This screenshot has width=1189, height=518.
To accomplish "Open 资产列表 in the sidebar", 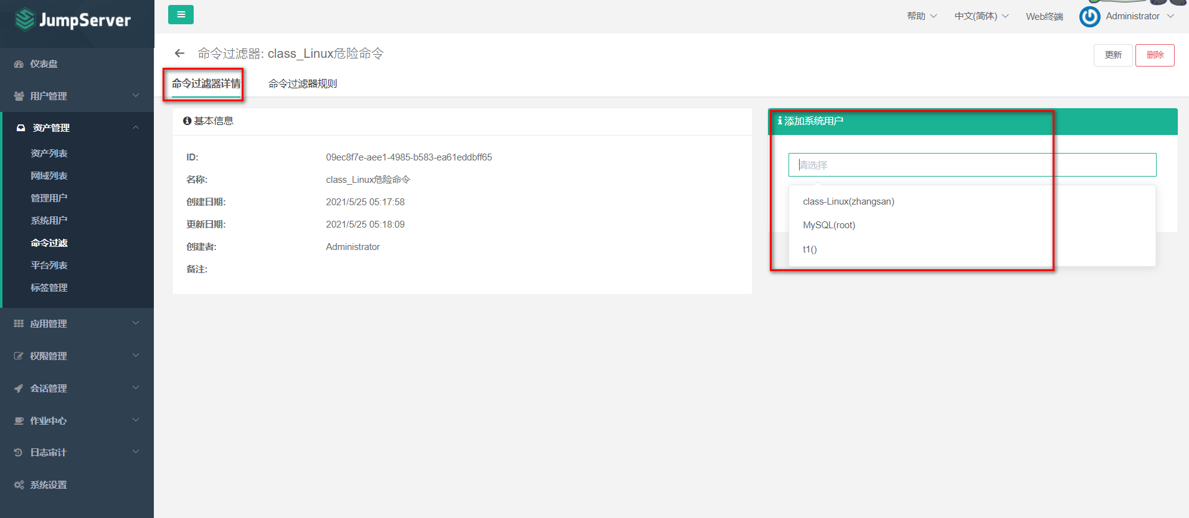I will coord(49,154).
